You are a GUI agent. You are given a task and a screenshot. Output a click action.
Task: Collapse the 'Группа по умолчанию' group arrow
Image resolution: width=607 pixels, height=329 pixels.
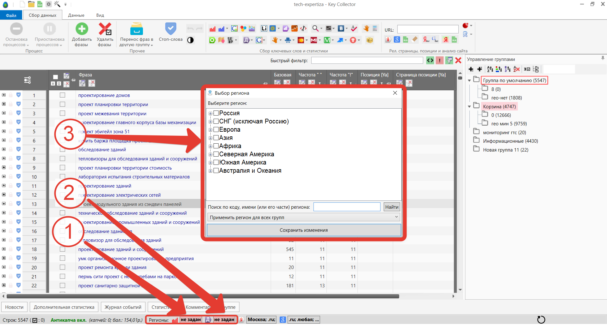tap(469, 81)
